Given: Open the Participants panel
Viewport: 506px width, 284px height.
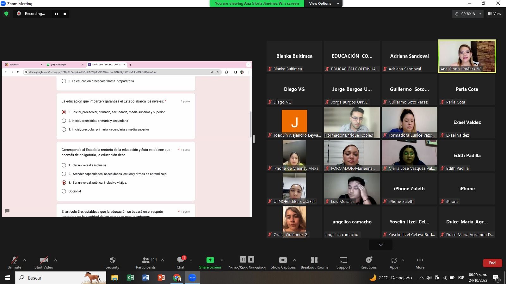Looking at the screenshot, I should pos(146,260).
